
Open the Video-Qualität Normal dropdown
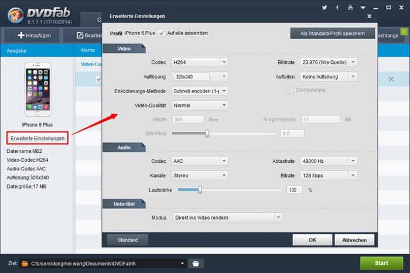pyautogui.click(x=200, y=105)
